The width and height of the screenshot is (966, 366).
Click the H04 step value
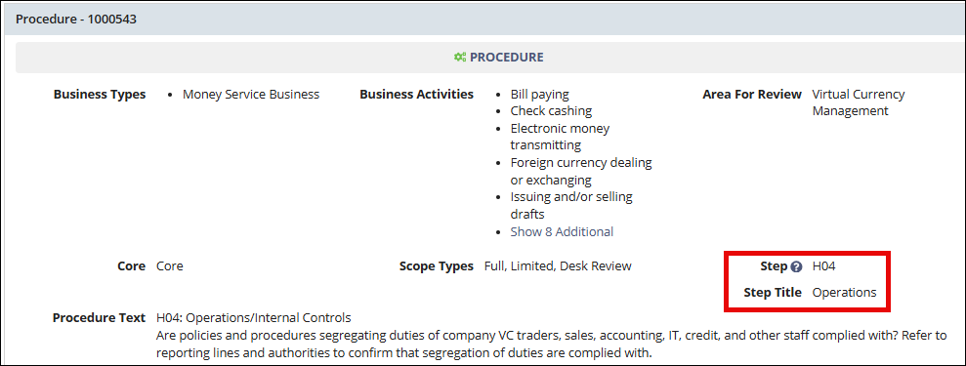point(823,266)
